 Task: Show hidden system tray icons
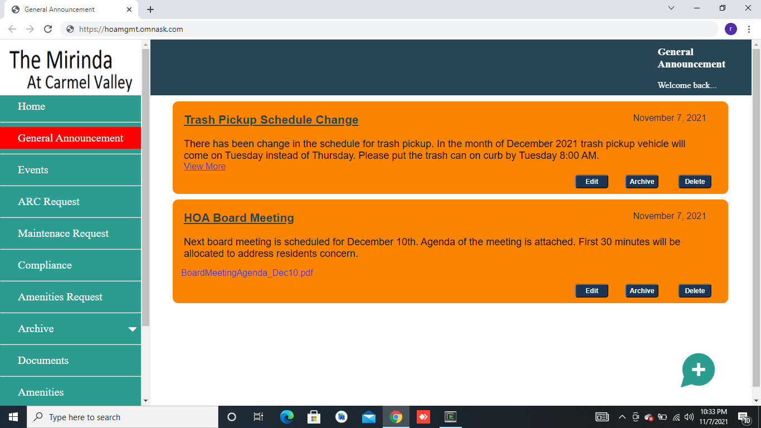(x=622, y=417)
